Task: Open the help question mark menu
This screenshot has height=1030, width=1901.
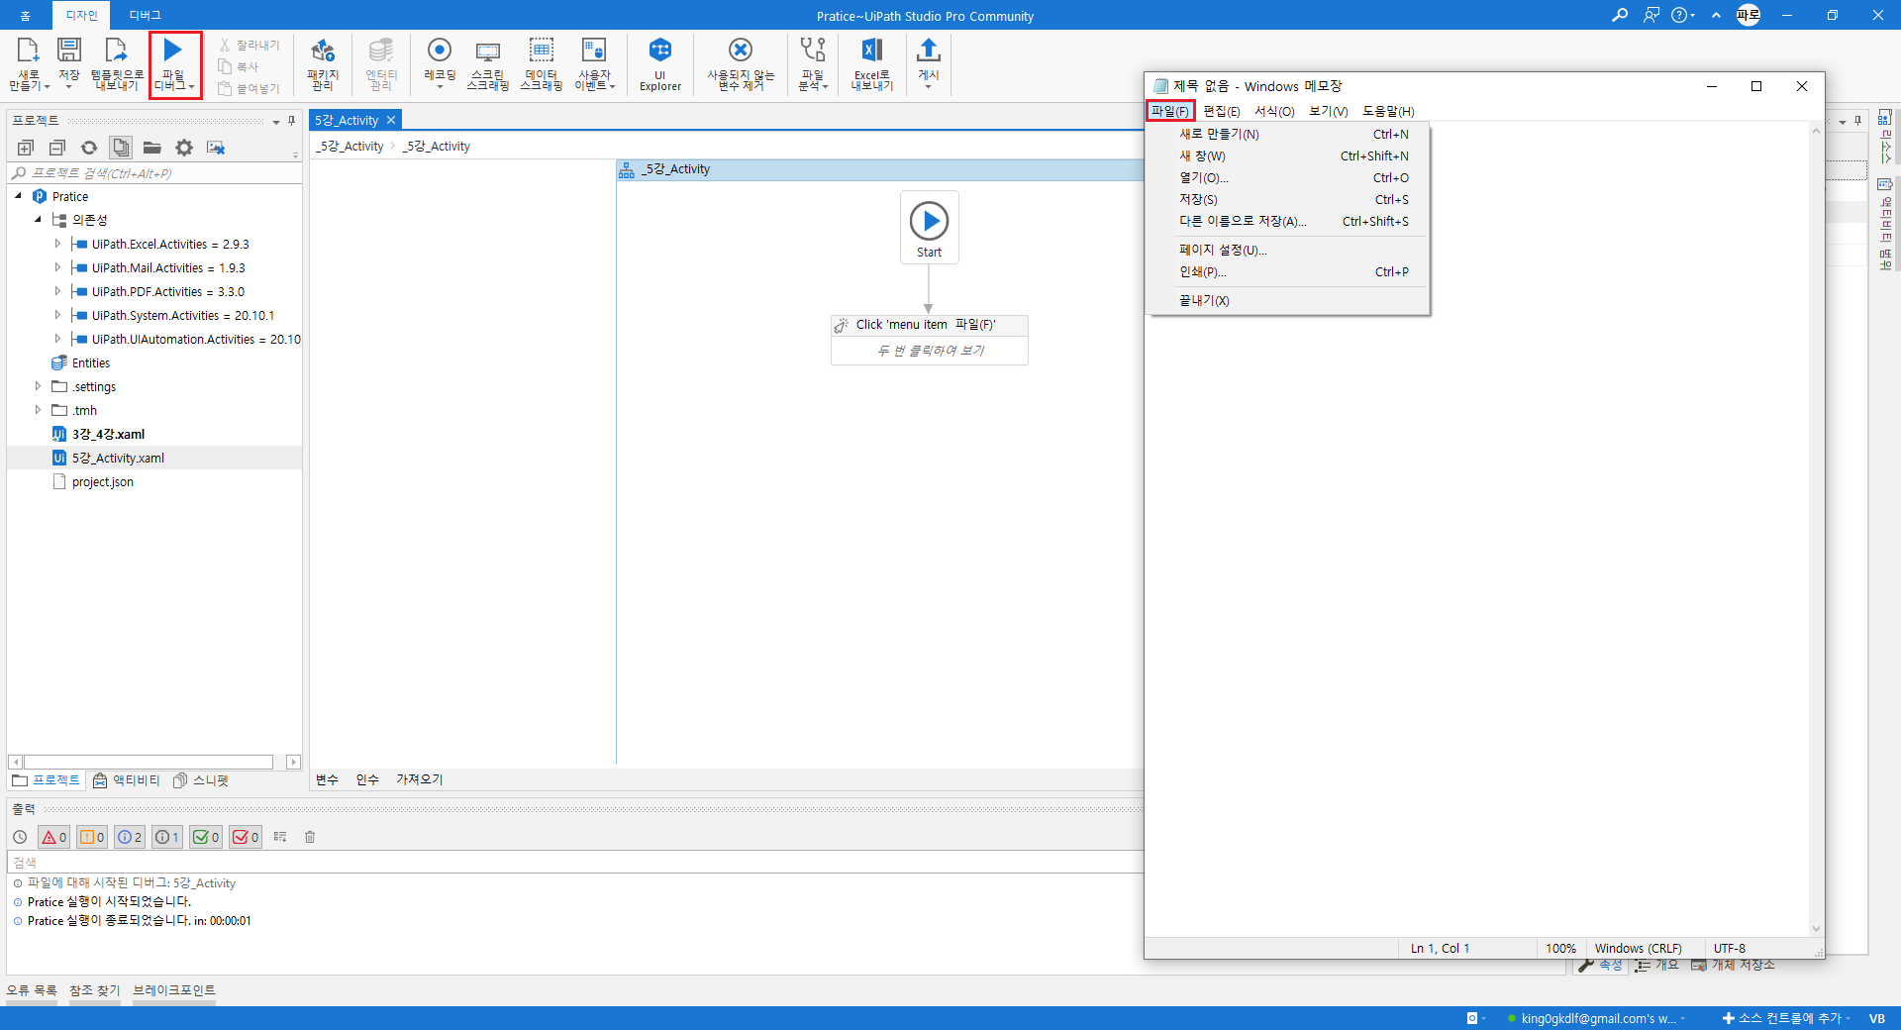Action: (1681, 15)
